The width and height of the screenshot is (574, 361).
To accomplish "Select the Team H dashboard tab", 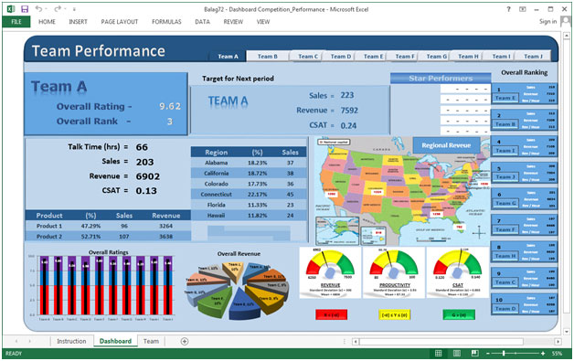I will coord(468,57).
